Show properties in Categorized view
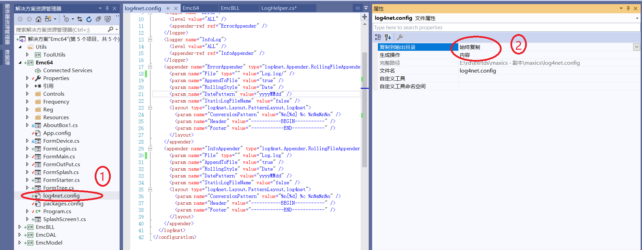 pos(378,37)
